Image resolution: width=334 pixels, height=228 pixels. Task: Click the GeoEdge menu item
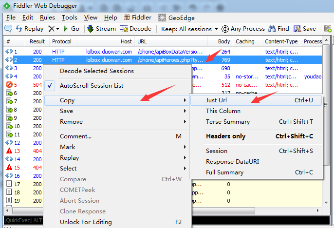tap(176, 18)
